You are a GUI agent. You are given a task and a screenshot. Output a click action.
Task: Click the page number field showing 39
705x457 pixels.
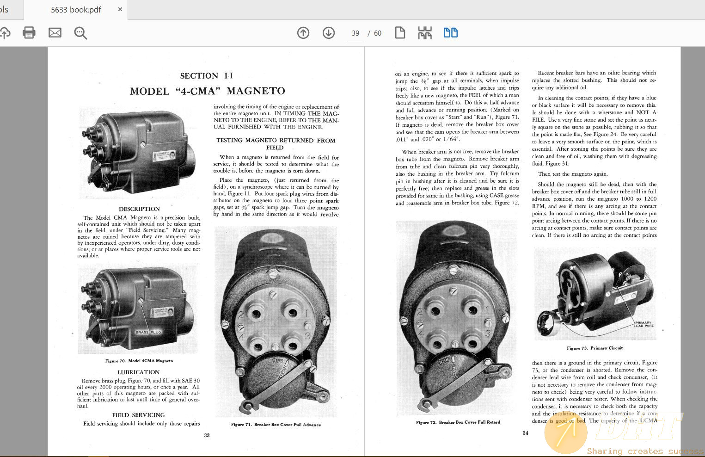(x=355, y=33)
